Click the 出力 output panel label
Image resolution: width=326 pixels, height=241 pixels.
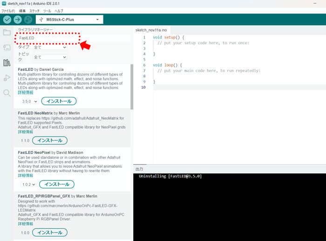click(x=139, y=169)
